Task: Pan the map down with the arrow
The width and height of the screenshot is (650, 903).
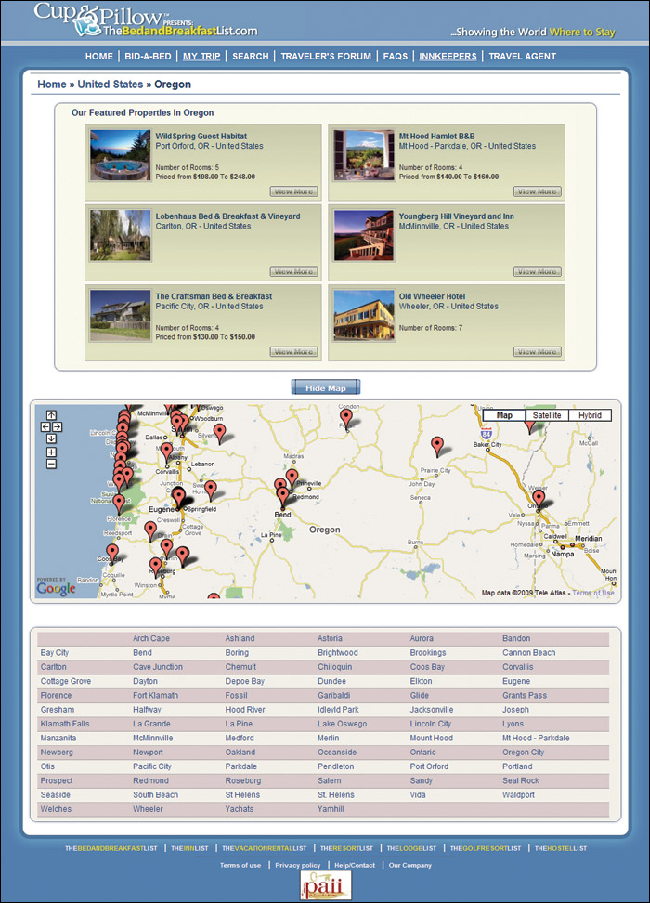Action: pos(51,438)
